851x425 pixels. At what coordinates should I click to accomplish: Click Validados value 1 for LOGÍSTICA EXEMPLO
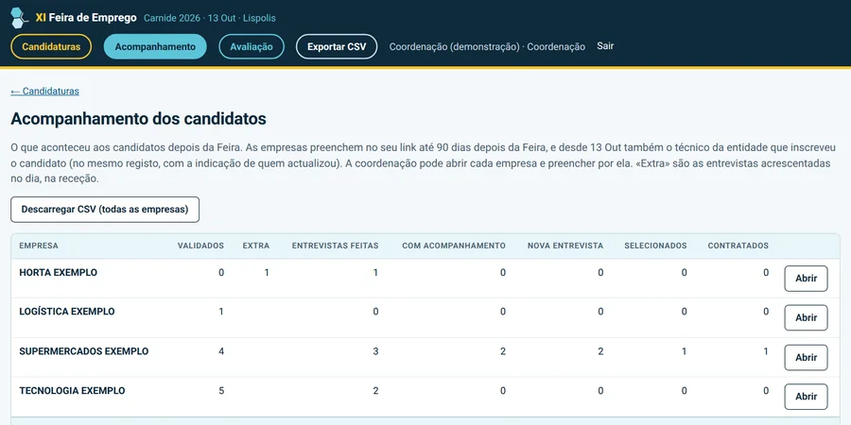pyautogui.click(x=221, y=312)
